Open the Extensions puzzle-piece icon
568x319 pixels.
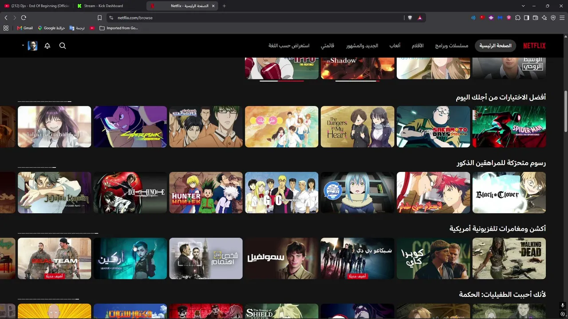click(x=517, y=18)
